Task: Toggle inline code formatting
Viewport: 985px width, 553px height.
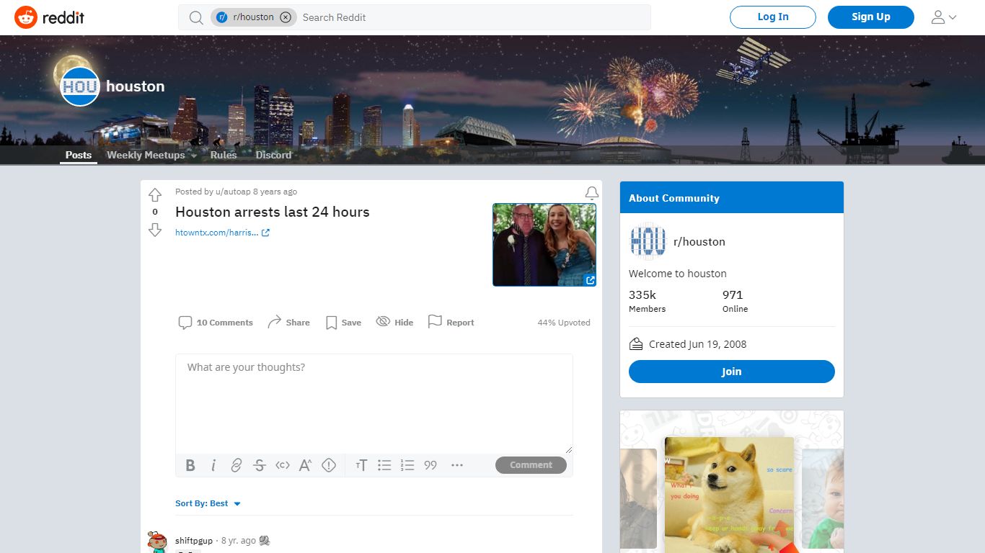Action: coord(283,465)
